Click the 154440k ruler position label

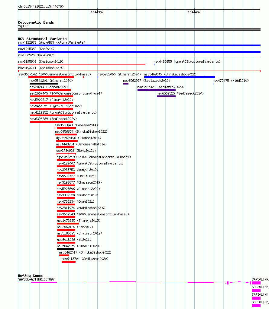tap(194, 12)
